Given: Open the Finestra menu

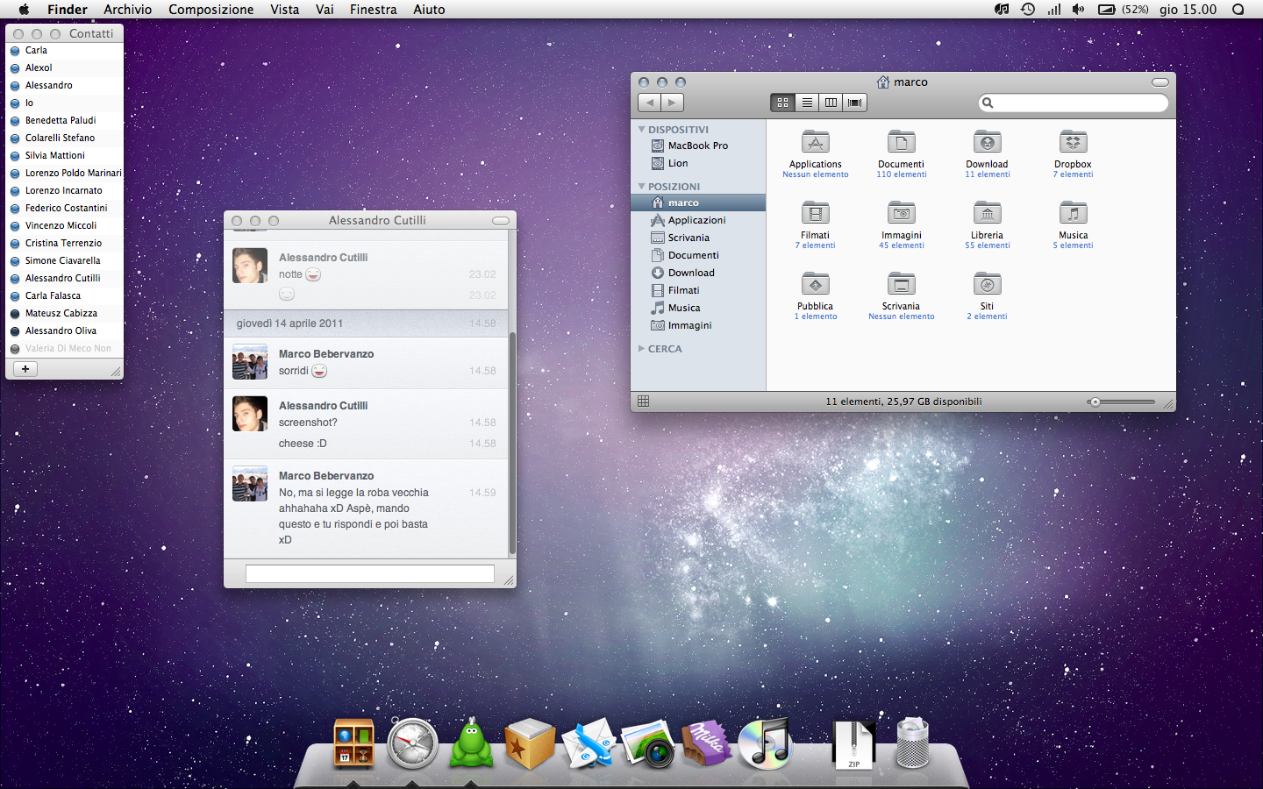Looking at the screenshot, I should [374, 10].
